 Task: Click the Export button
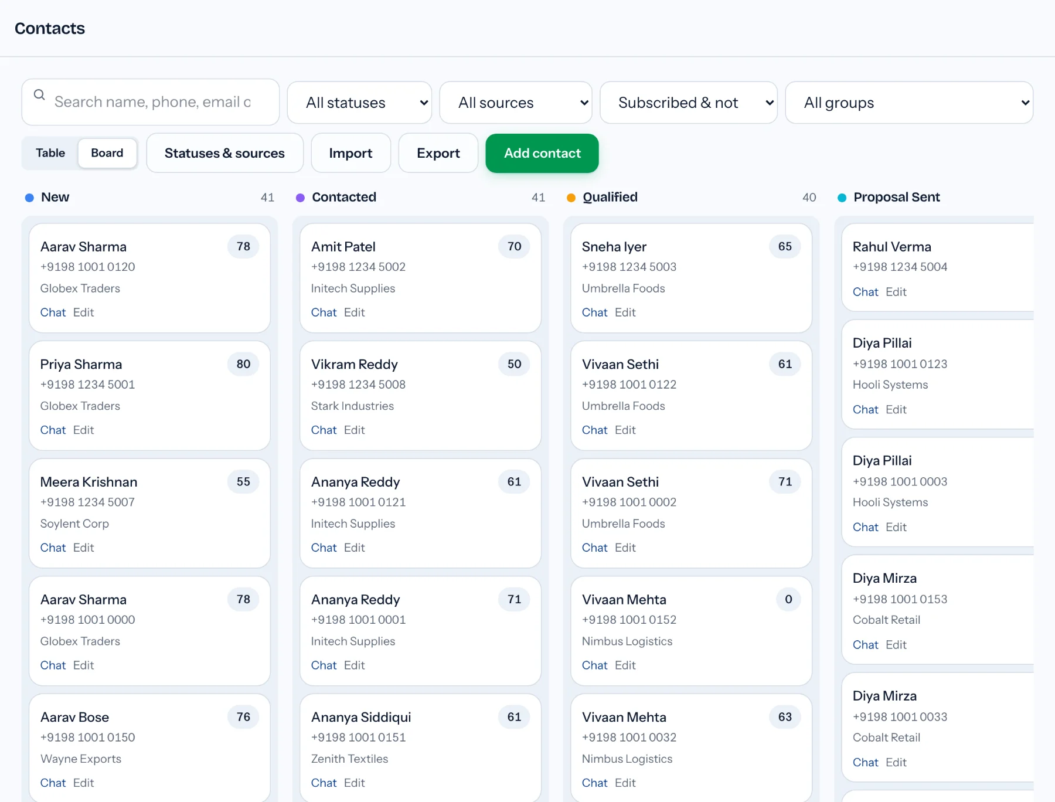[x=438, y=153]
